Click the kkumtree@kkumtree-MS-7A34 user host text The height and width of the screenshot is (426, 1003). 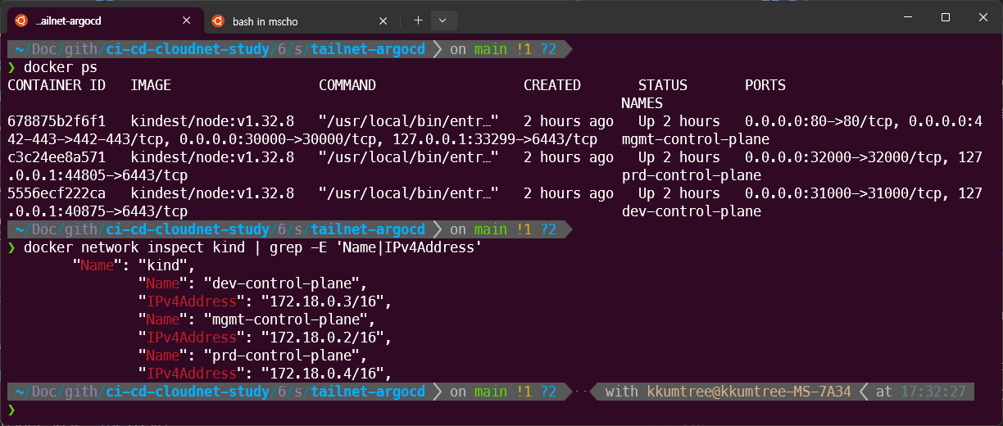(x=749, y=392)
